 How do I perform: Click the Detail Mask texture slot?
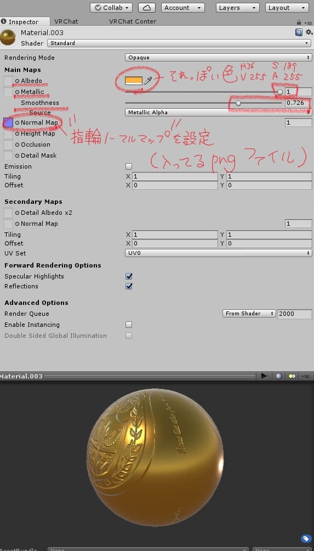point(8,155)
